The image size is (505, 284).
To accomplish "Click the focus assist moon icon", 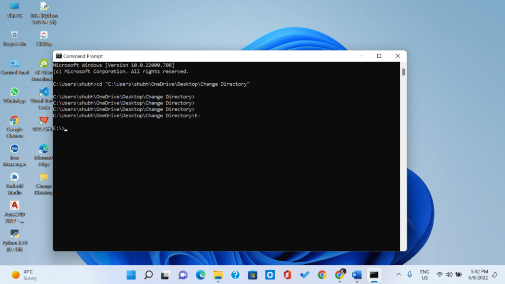I will 495,275.
